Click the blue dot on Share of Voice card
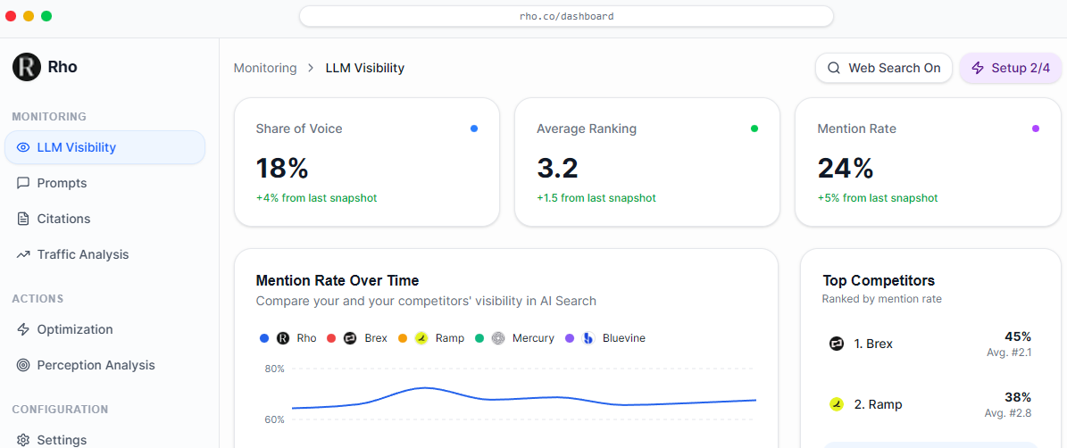This screenshot has height=448, width=1067. pos(473,129)
